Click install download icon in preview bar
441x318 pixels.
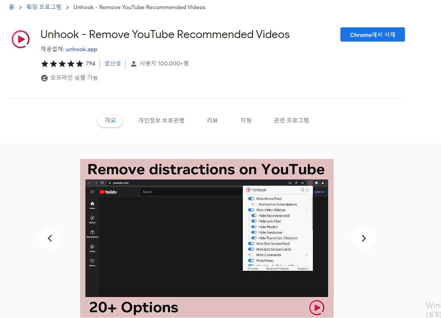(x=290, y=183)
